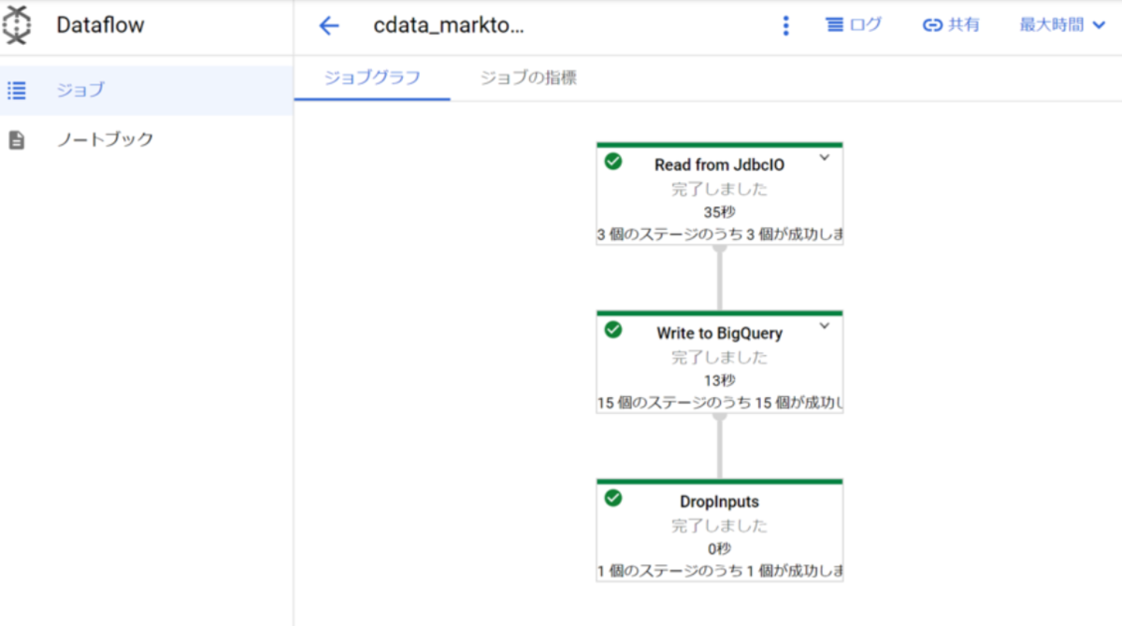Select the Write to BigQuery node label

(719, 334)
